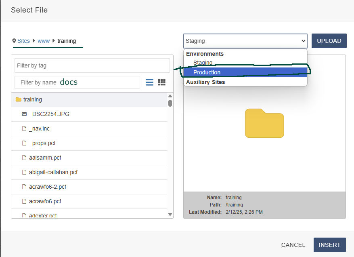Select file aalsamm.pcf
This screenshot has width=354, height=257.
click(89, 158)
